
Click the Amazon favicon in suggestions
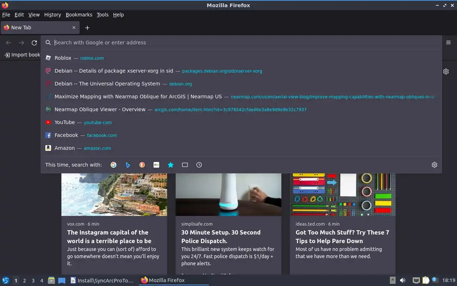pyautogui.click(x=48, y=148)
